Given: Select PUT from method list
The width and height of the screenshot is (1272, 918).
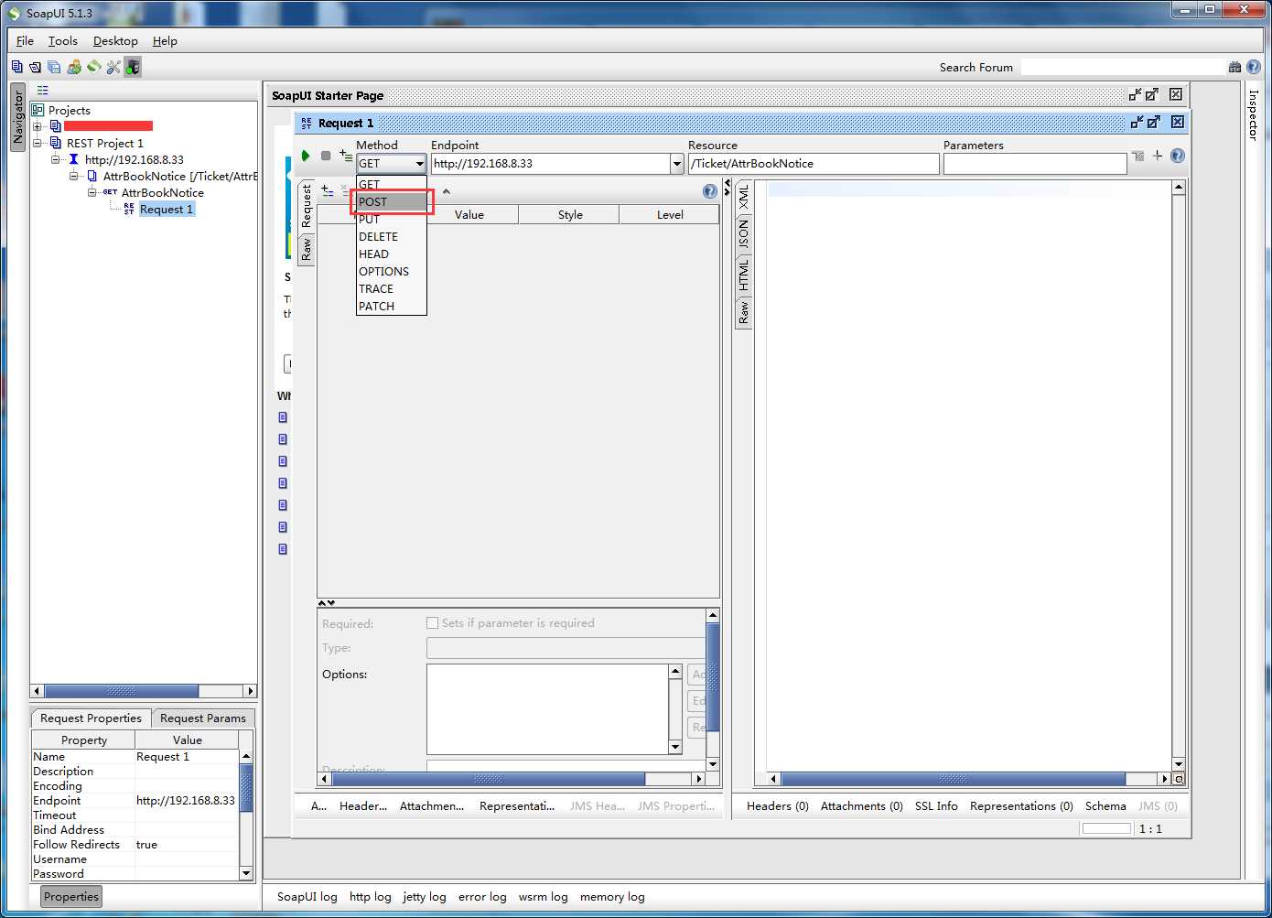Looking at the screenshot, I should [x=392, y=220].
